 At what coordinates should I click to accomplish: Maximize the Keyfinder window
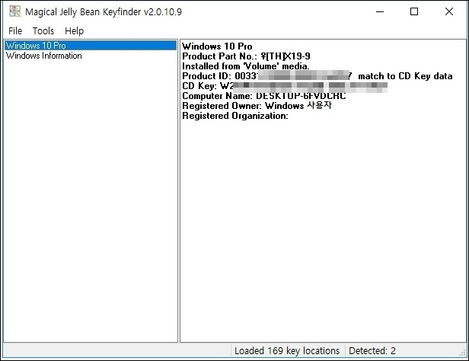[414, 11]
